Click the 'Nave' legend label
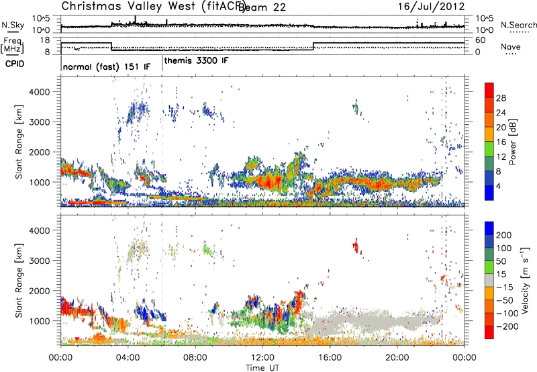The height and width of the screenshot is (372, 537). click(x=510, y=46)
